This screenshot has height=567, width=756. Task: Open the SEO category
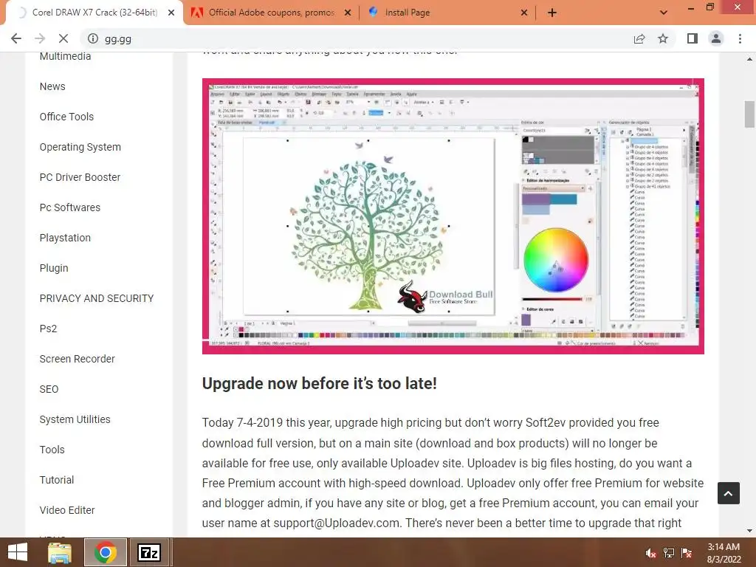click(49, 389)
